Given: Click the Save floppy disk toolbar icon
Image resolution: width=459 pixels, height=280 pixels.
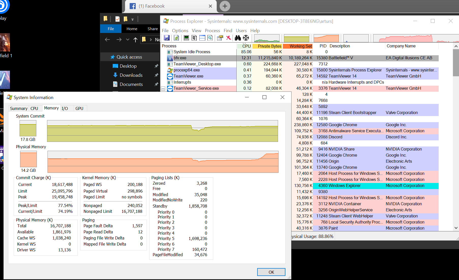Looking at the screenshot, I should click(x=167, y=38).
